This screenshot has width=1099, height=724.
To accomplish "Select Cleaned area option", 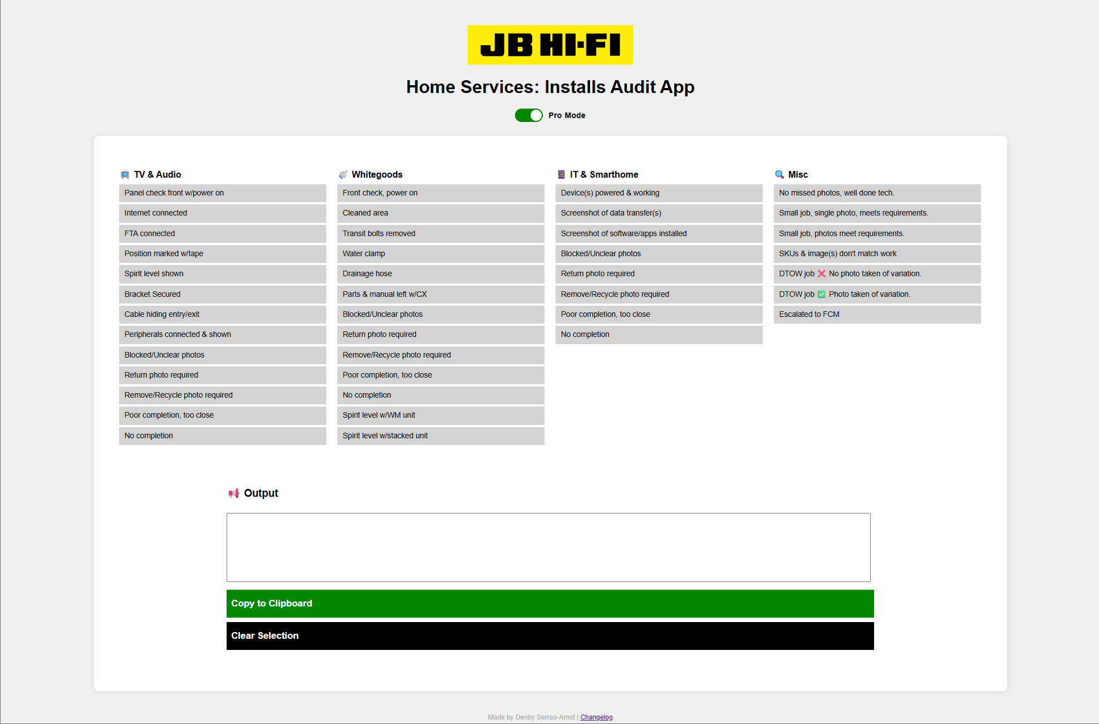I will [x=441, y=213].
